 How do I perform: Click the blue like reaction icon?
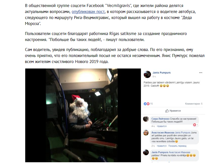tap(145, 104)
